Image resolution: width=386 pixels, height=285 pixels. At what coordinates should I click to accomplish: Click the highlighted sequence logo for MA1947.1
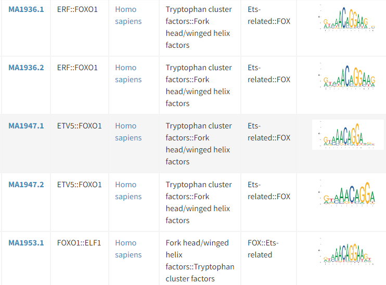pyautogui.click(x=348, y=135)
